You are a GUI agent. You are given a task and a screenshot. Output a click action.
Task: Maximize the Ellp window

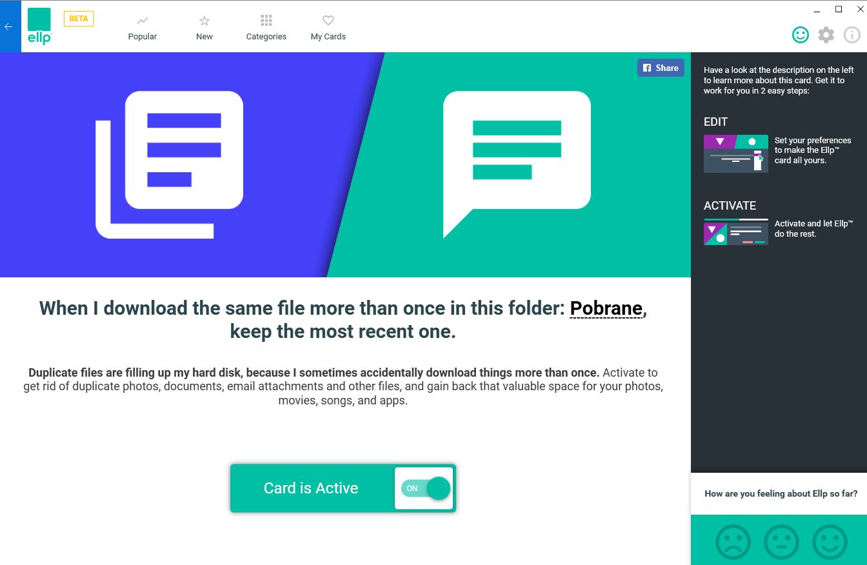pos(839,9)
